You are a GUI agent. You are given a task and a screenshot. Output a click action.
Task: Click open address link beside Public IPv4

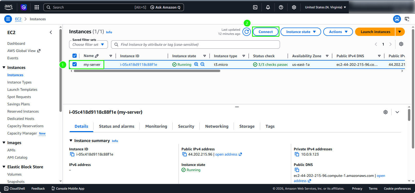[x=229, y=154]
